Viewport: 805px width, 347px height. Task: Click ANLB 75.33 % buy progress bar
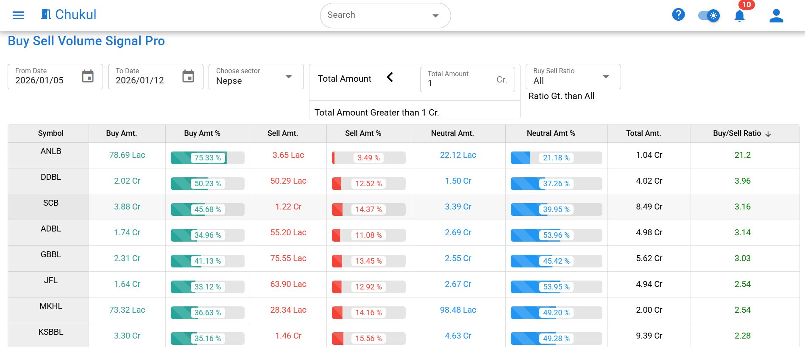pos(208,158)
